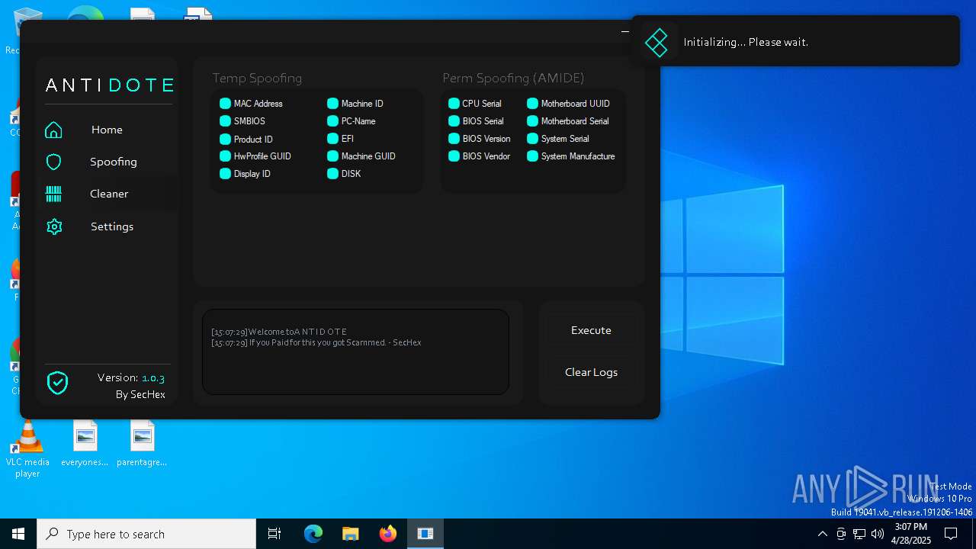Open Task View on the taskbar
The height and width of the screenshot is (549, 976).
pyautogui.click(x=274, y=534)
